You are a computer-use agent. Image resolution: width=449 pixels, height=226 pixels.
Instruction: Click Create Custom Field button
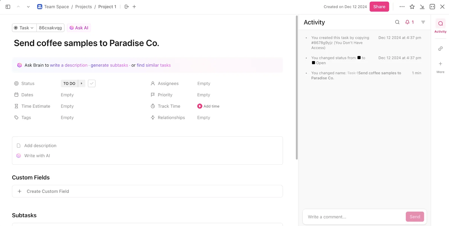[147, 191]
